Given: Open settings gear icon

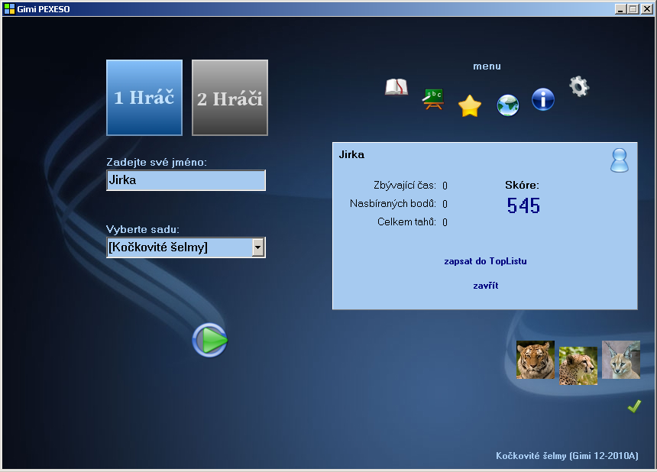Looking at the screenshot, I should (x=579, y=86).
